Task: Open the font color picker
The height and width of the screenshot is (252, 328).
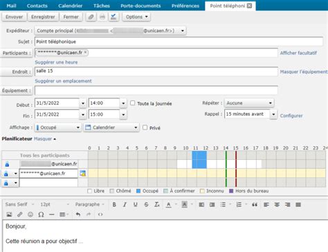Action: point(169,204)
